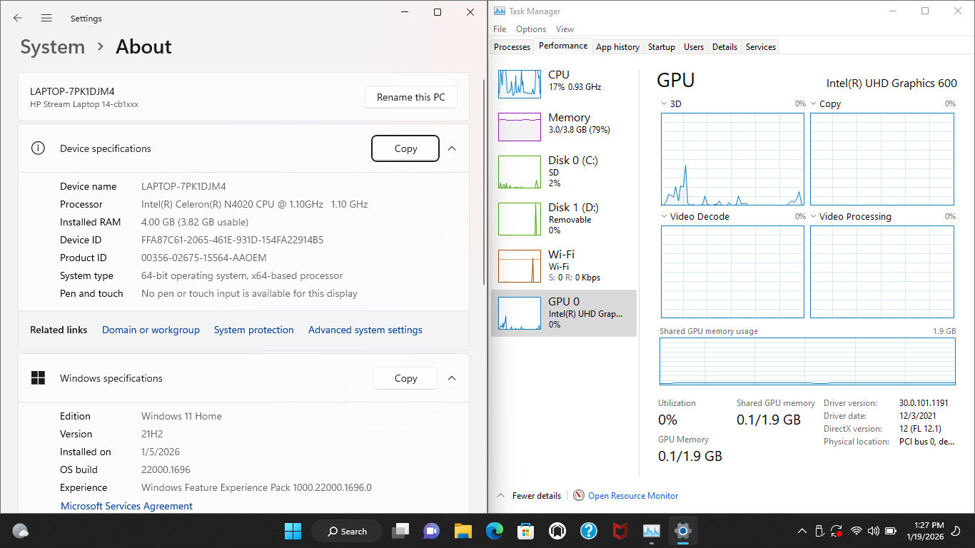Open File Explorer from the taskbar
Viewport: 975px width, 548px height.
coord(463,531)
